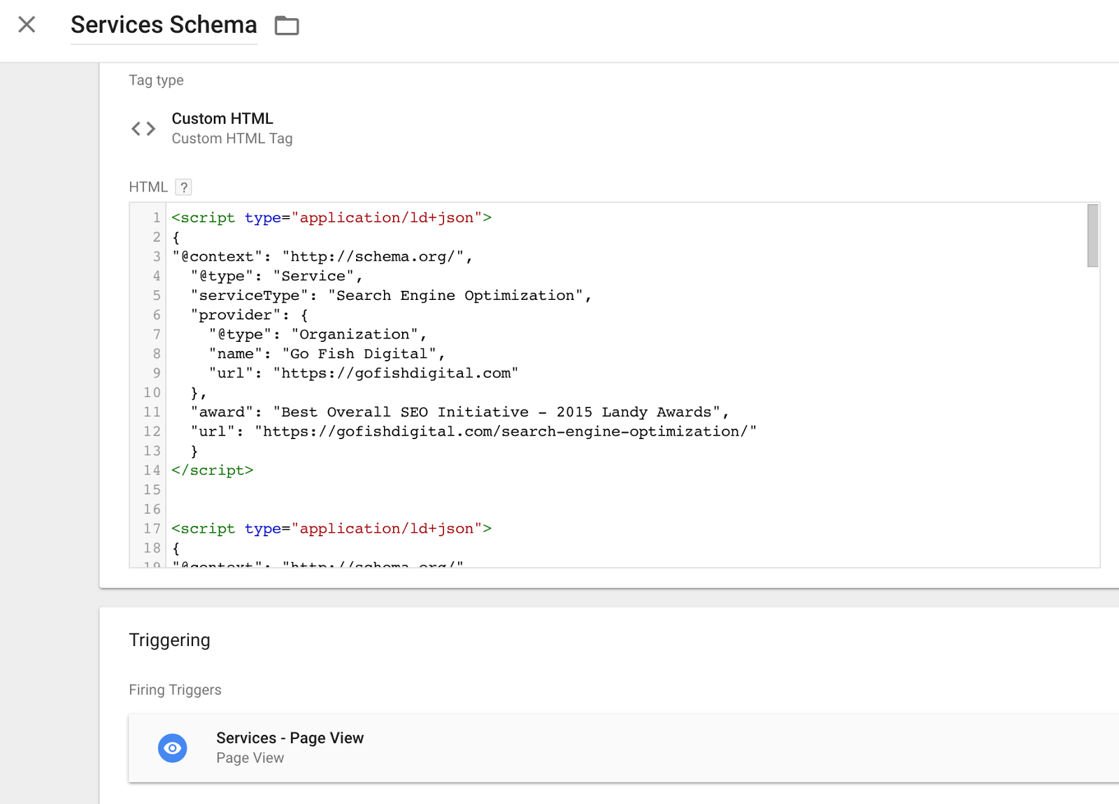Click the first opening script tag line

[332, 218]
